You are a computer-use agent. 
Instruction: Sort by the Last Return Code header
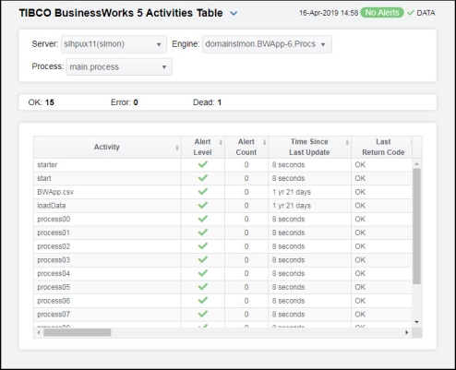[x=383, y=147]
